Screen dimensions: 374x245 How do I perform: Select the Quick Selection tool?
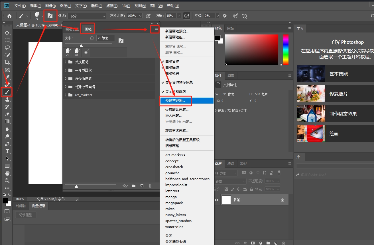tap(7, 55)
